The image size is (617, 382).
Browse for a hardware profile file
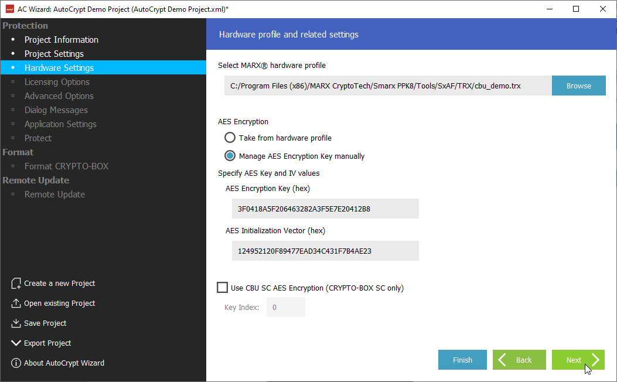578,86
